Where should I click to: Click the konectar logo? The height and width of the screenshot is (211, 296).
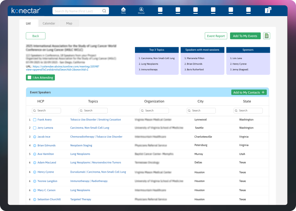pos(26,11)
